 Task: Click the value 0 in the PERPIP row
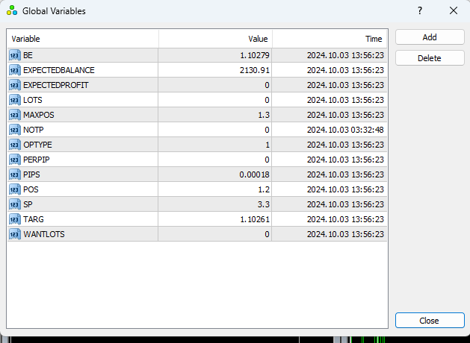click(x=267, y=160)
